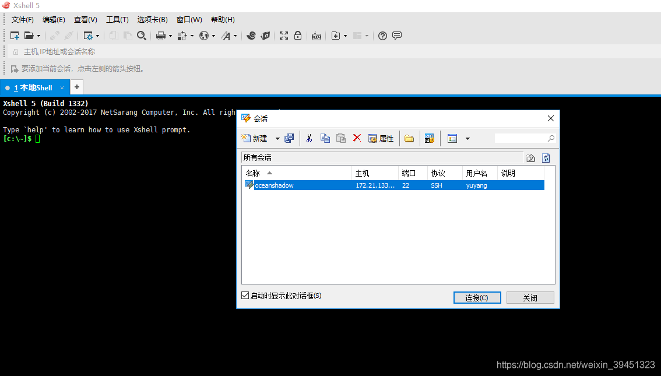Sort by the 端口 column header
Image resolution: width=661 pixels, height=376 pixels.
tap(413, 173)
